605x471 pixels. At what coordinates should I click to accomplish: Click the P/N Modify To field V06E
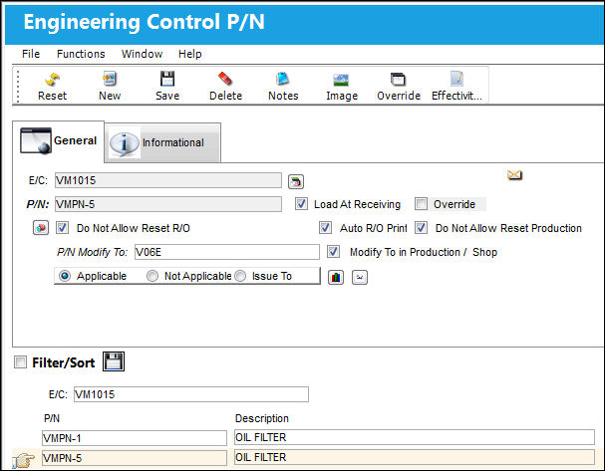pos(227,252)
